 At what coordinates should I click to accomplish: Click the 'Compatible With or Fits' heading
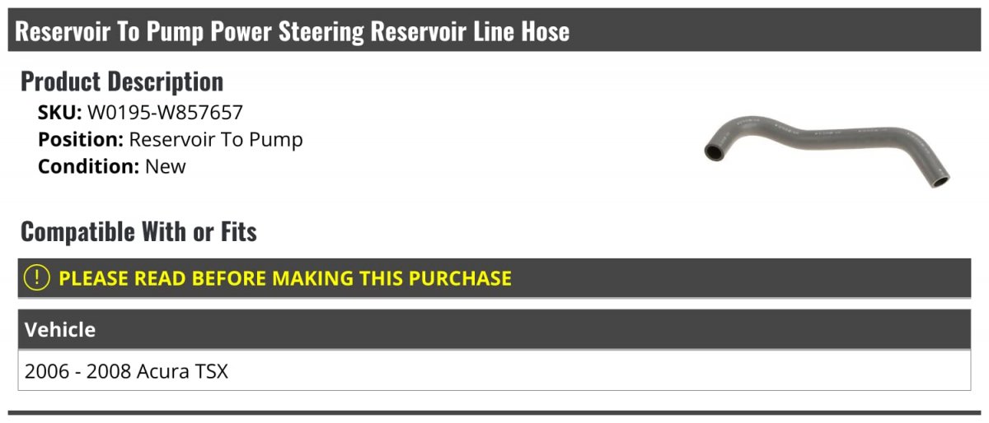tap(138, 232)
